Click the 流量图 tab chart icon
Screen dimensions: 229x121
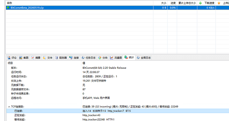pyautogui.click(x=112, y=58)
